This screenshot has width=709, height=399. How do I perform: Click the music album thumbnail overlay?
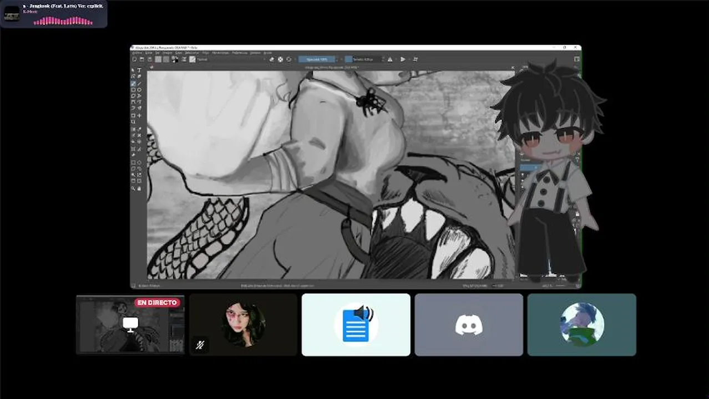tap(12, 13)
